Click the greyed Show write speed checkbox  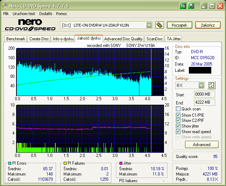[x=178, y=137]
